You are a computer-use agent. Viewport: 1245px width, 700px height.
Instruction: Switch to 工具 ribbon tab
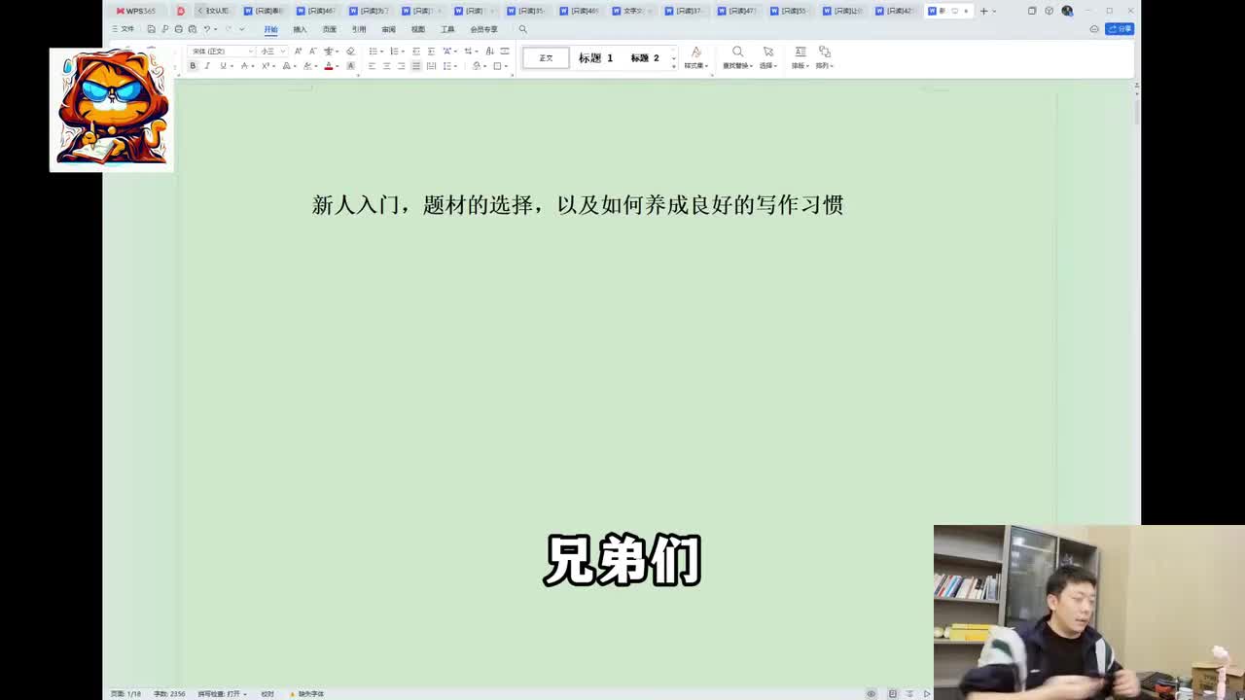447,29
